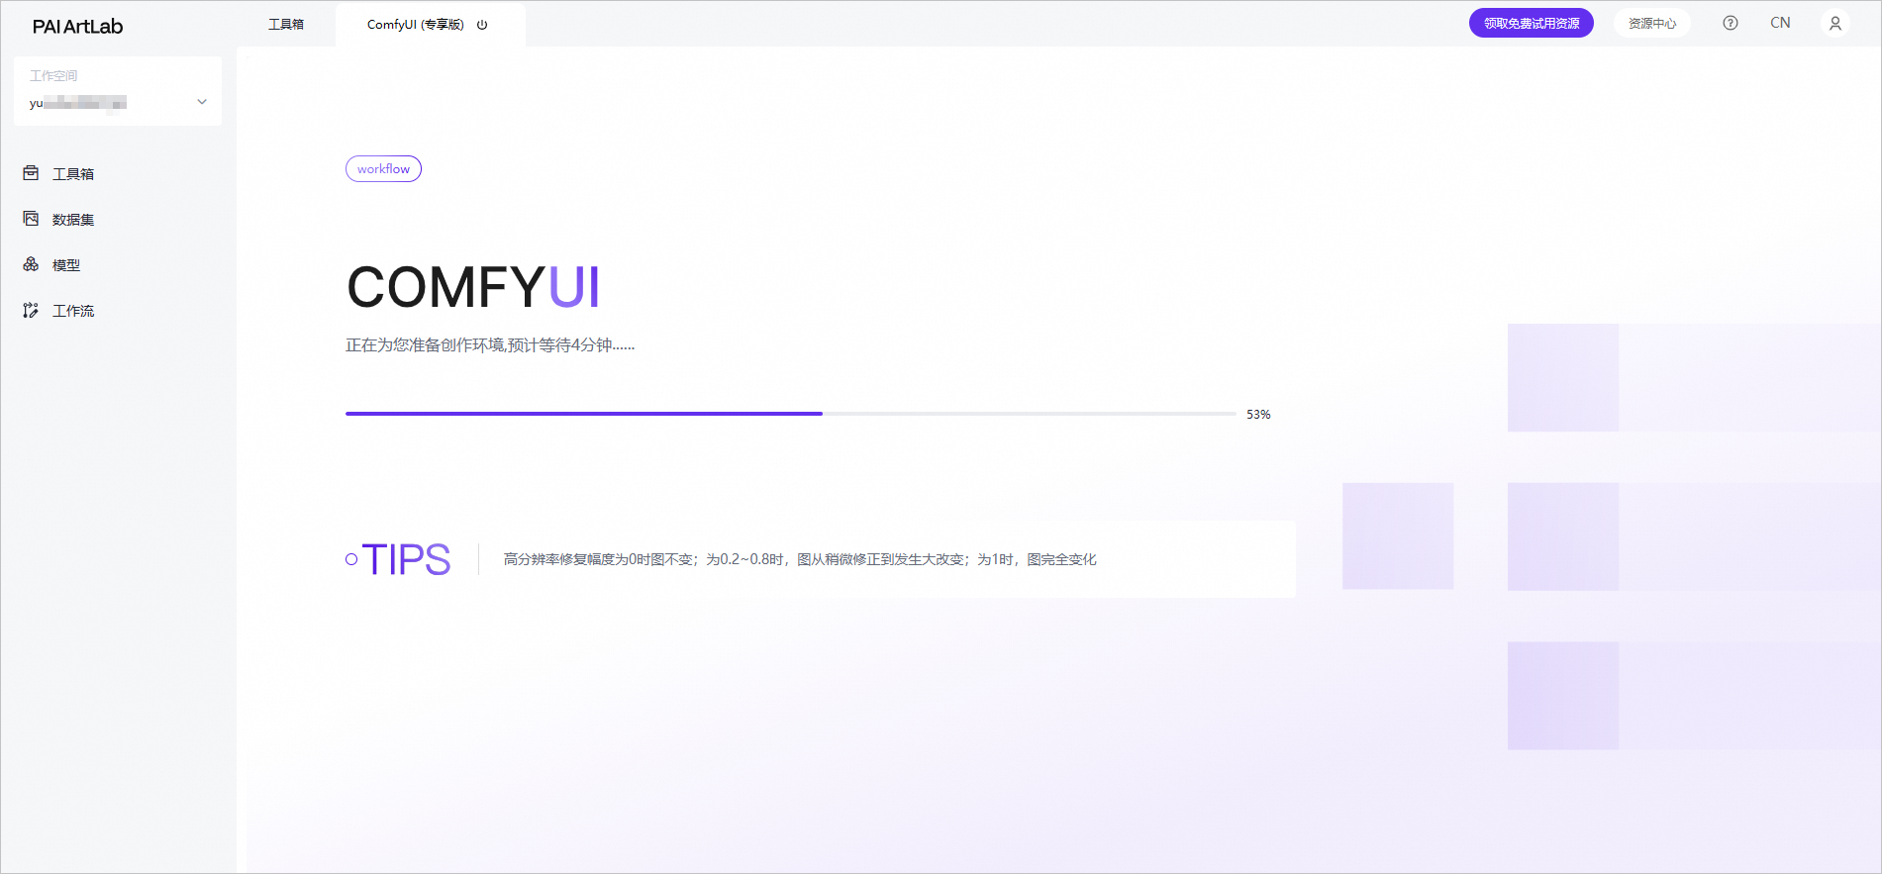The image size is (1882, 874).
Task: Switch to the 工具箱 tab at top
Action: pyautogui.click(x=286, y=24)
